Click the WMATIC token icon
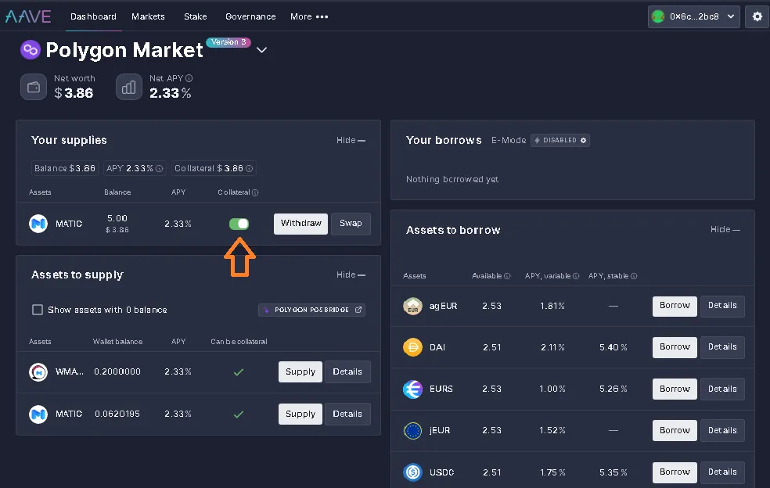The image size is (770, 488). (x=38, y=372)
